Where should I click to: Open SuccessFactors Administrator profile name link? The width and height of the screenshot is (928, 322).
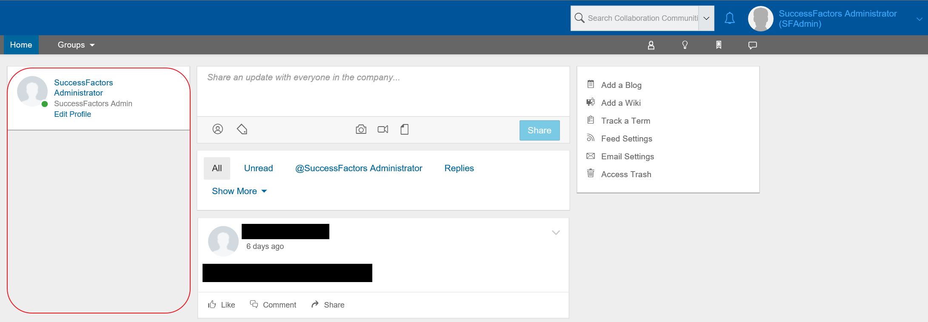(x=83, y=88)
